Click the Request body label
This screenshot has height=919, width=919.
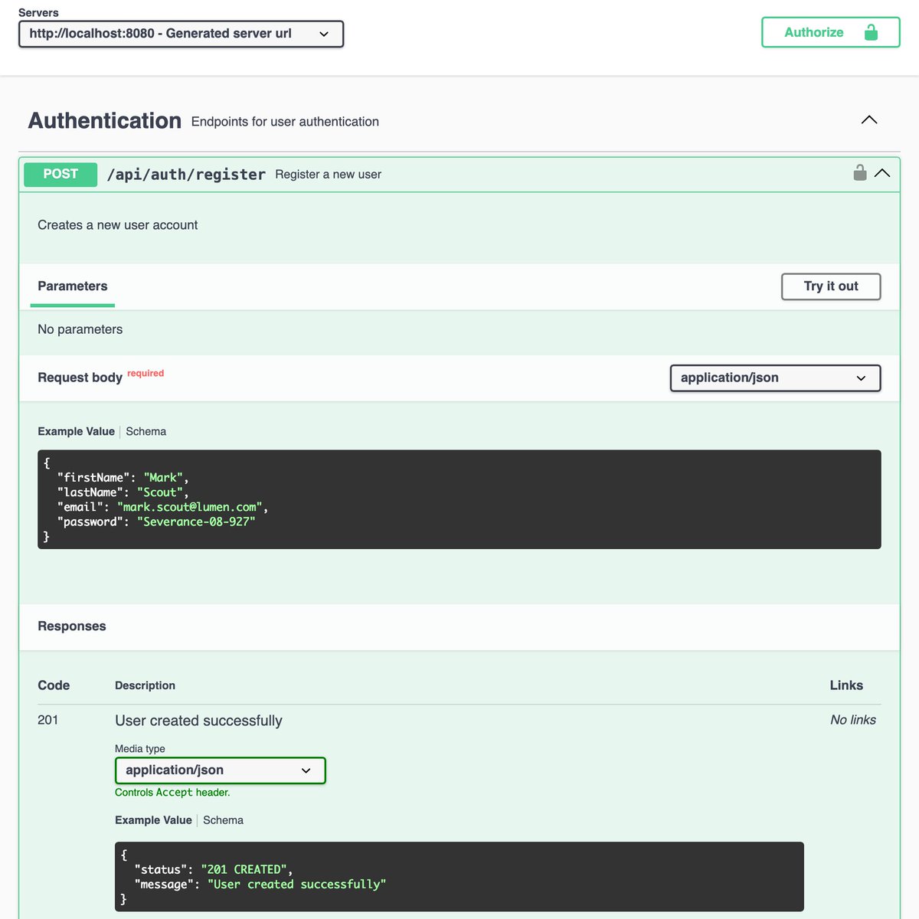click(x=80, y=378)
